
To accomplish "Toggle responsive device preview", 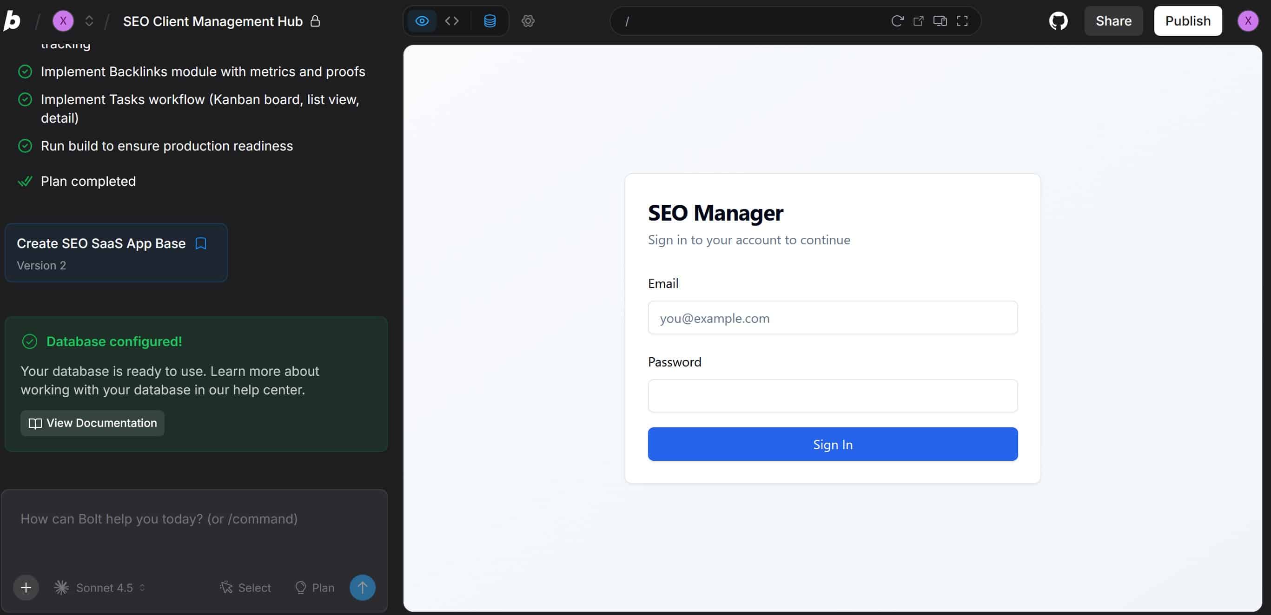I will point(940,21).
